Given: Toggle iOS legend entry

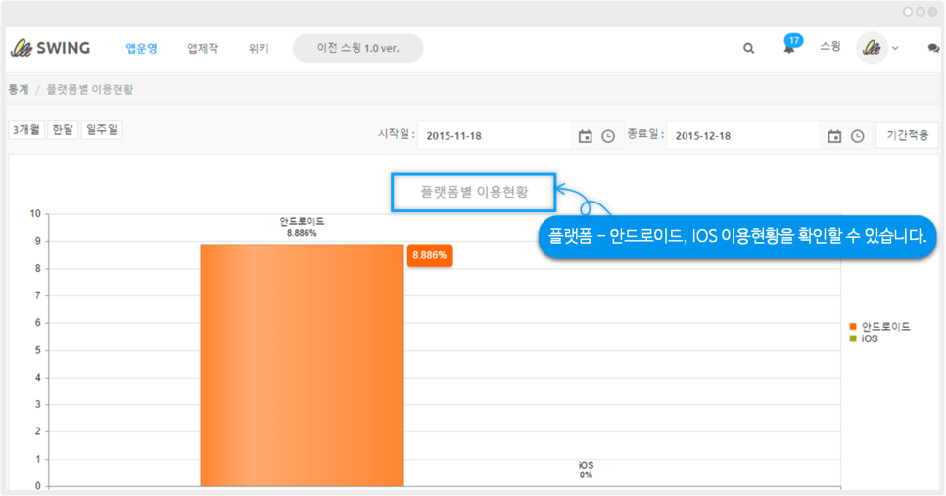Looking at the screenshot, I should coord(869,338).
